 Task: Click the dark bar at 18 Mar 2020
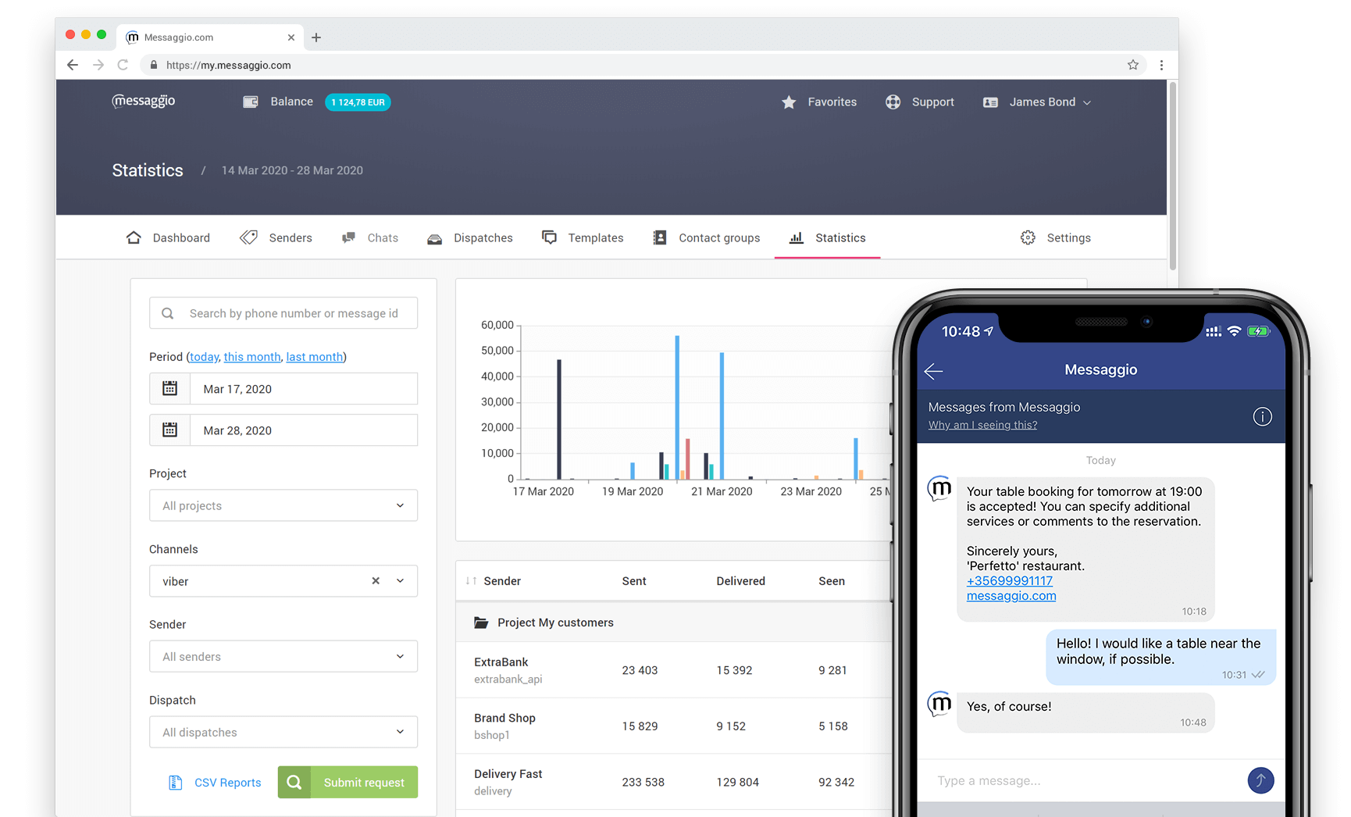pyautogui.click(x=559, y=419)
